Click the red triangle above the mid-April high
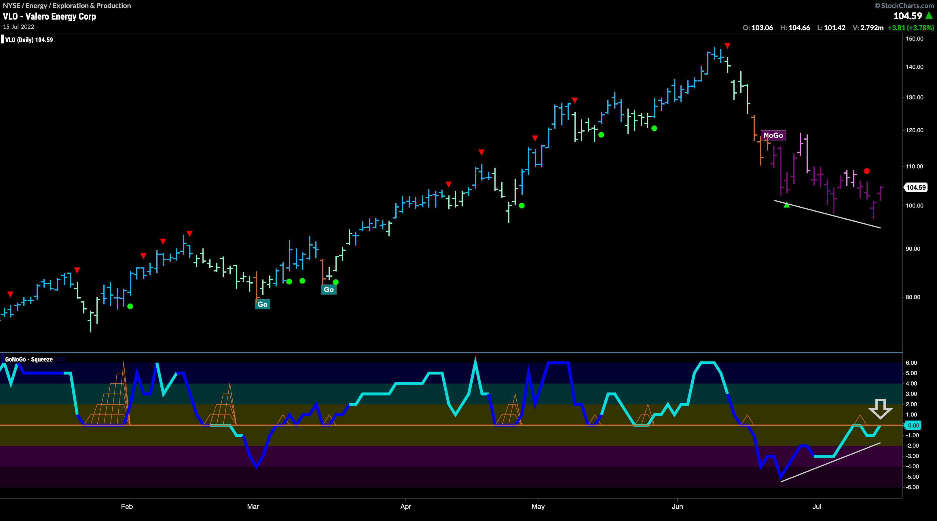The width and height of the screenshot is (937, 521). point(481,152)
